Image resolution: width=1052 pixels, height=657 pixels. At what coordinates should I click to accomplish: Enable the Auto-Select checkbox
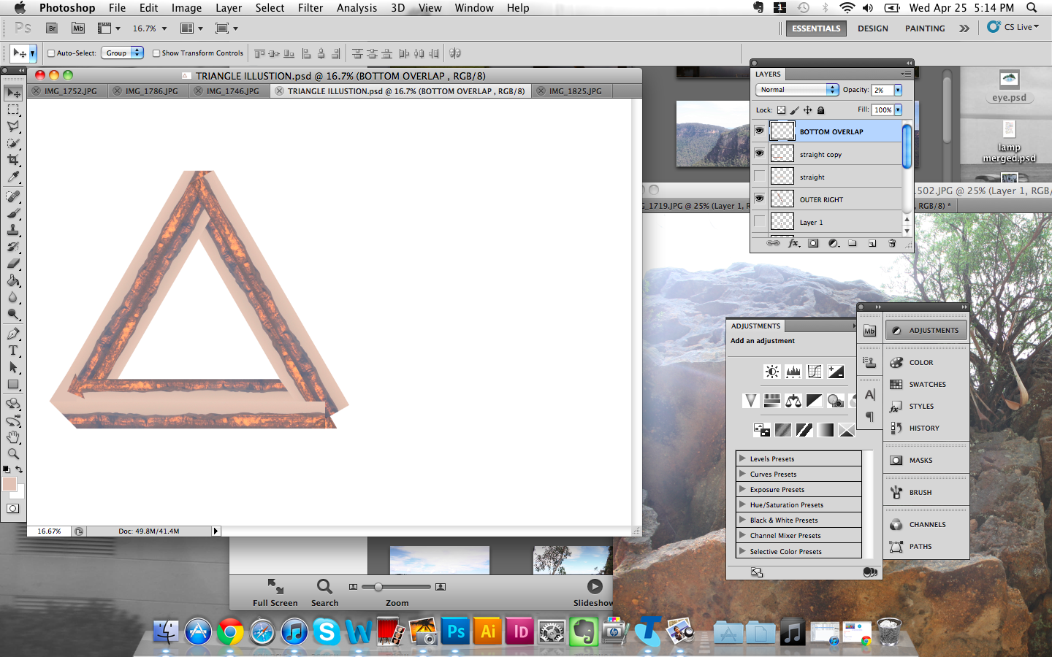(x=51, y=53)
